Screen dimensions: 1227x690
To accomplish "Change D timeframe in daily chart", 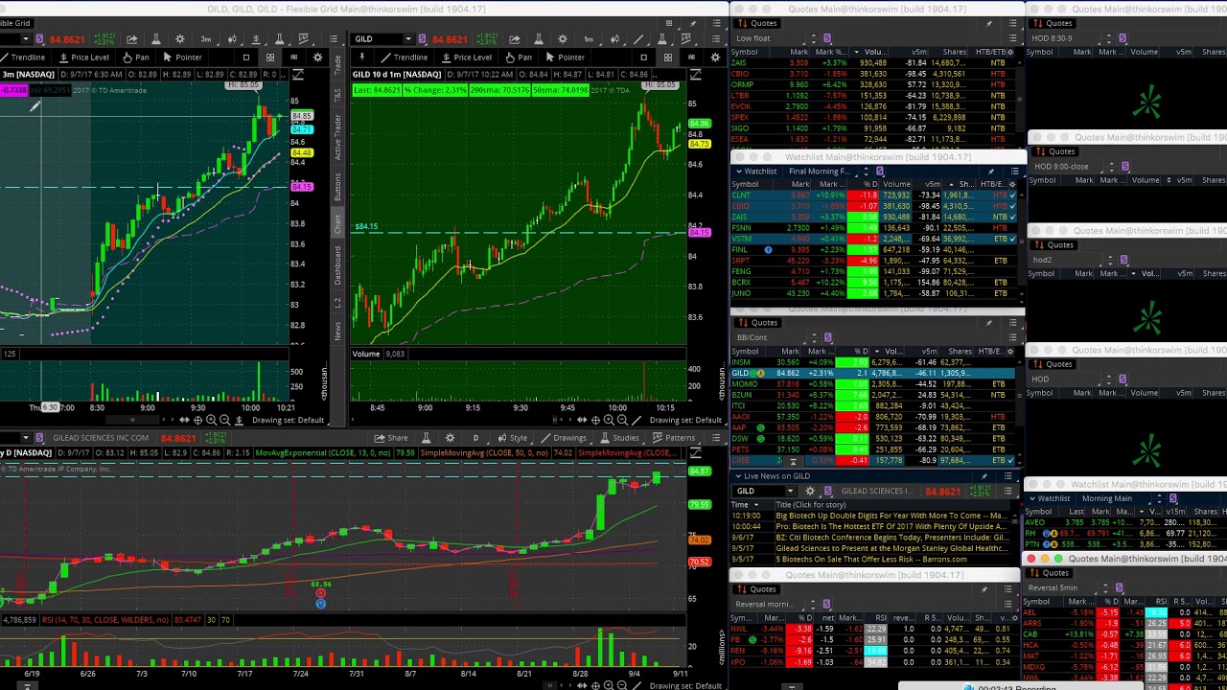I will point(475,438).
